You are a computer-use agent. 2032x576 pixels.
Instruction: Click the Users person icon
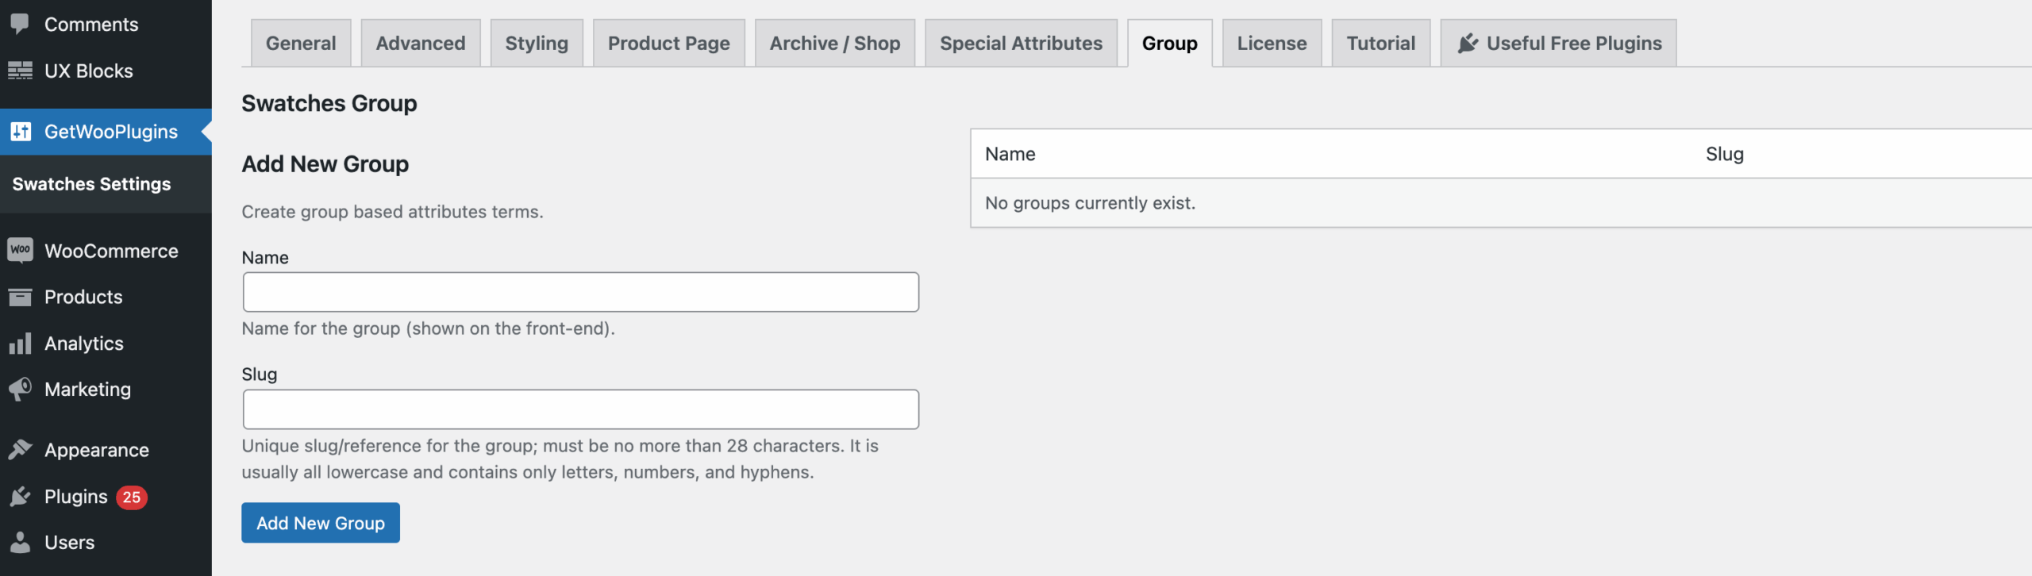pyautogui.click(x=20, y=543)
